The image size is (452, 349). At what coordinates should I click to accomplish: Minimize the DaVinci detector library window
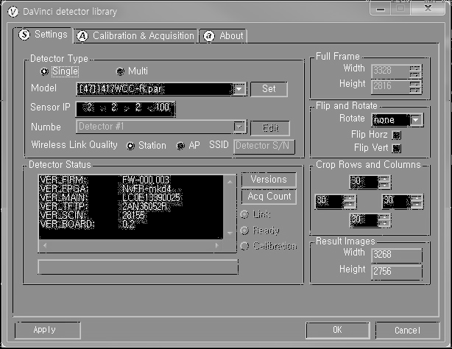pyautogui.click(x=380, y=9)
